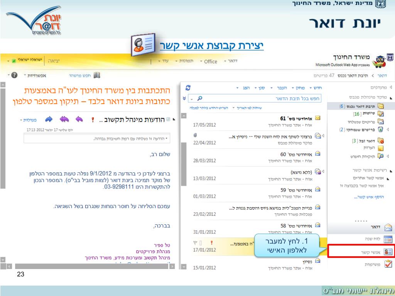Click the יצירת קבוצת אנשי קשר title link

(212, 45)
